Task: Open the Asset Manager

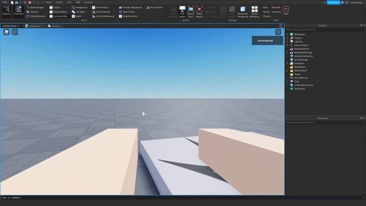Action: [35, 7]
